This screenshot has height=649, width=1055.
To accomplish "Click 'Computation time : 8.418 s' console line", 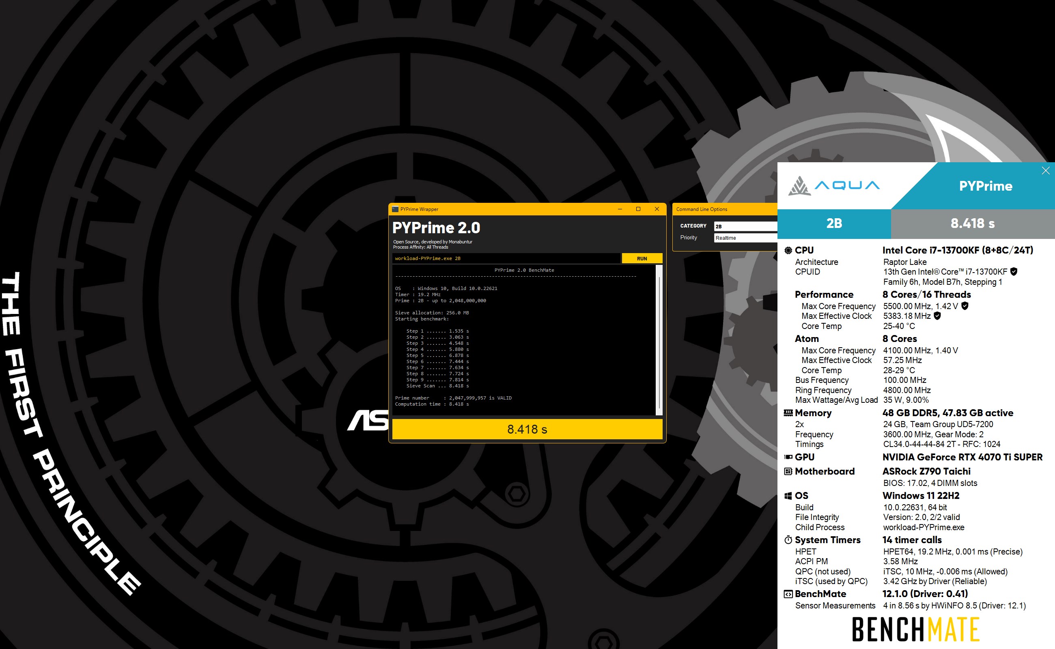I will pyautogui.click(x=432, y=404).
